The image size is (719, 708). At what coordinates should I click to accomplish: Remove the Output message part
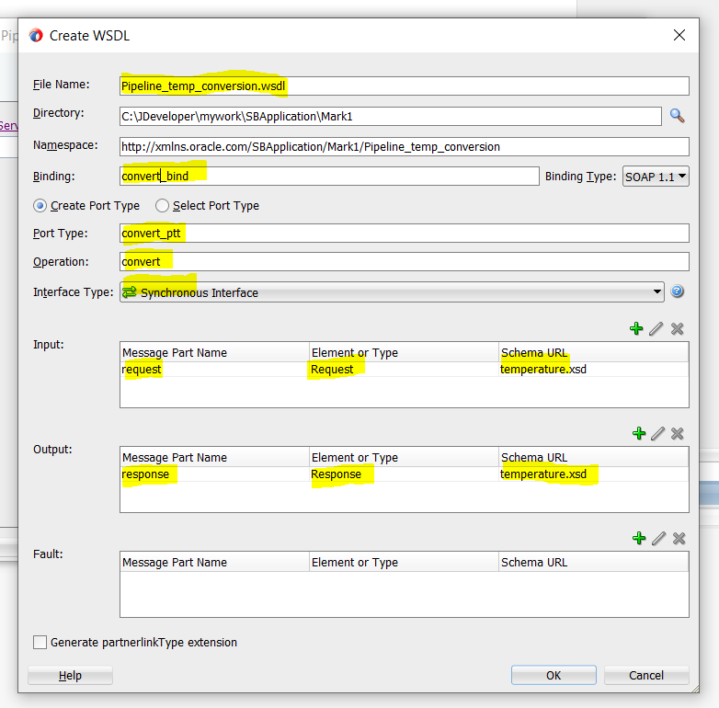pos(678,434)
